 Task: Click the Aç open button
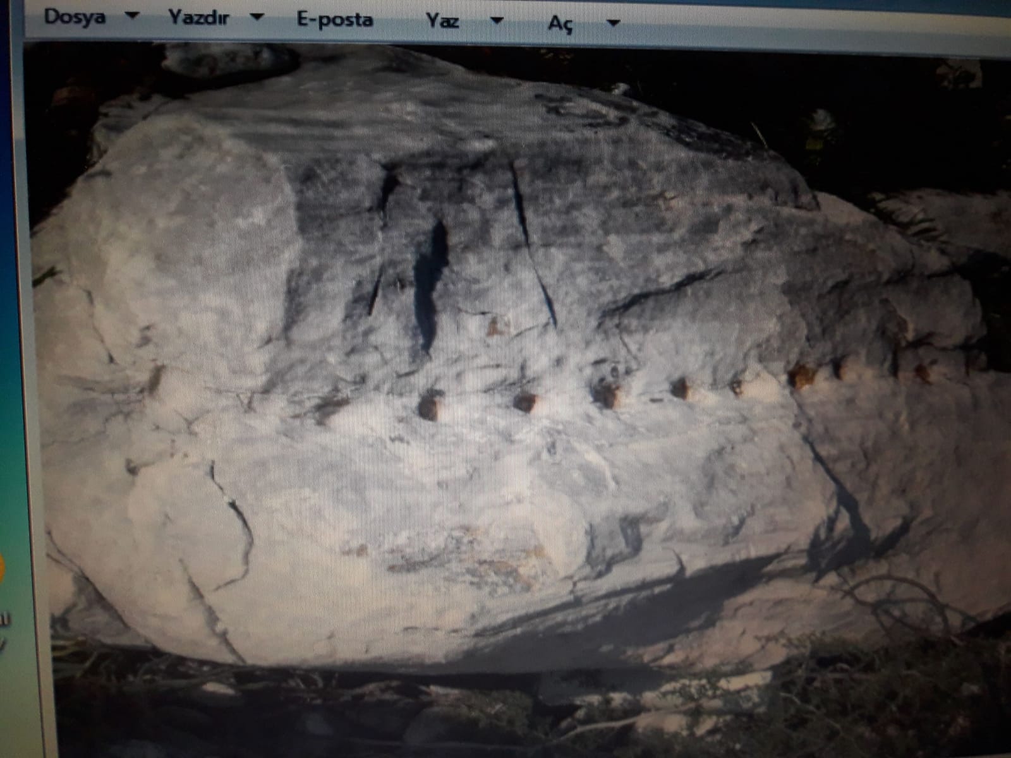click(x=560, y=23)
